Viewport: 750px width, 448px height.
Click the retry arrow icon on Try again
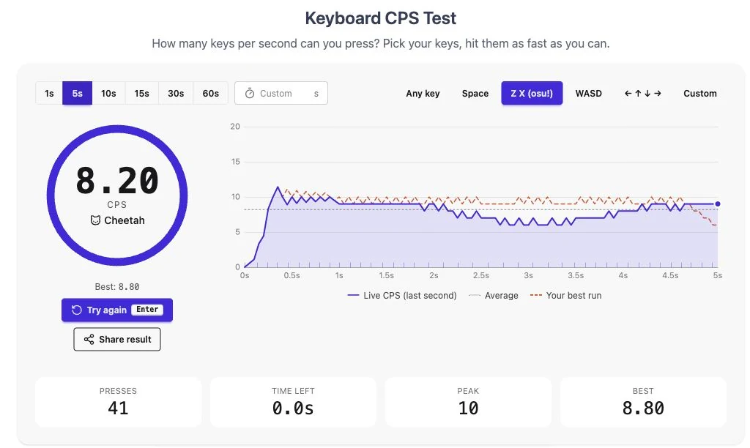76,310
